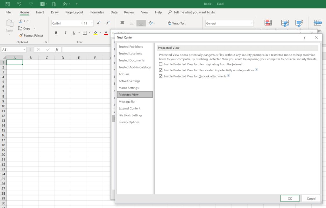Uncheck Protected View for Outlook attachments
The width and height of the screenshot is (326, 208).
[161, 76]
